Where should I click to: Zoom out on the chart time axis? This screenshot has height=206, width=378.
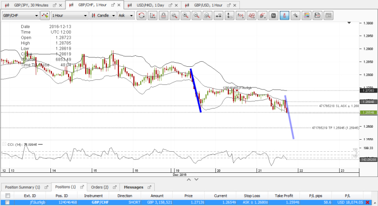tap(197, 16)
